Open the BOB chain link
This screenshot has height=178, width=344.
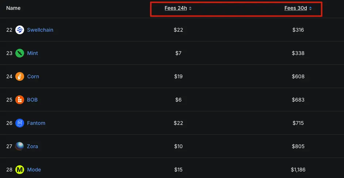32,100
